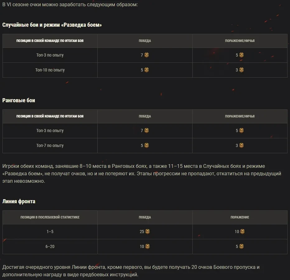
Task: Click points icon beside 25 in Линия фронта table
Action: coord(147,232)
